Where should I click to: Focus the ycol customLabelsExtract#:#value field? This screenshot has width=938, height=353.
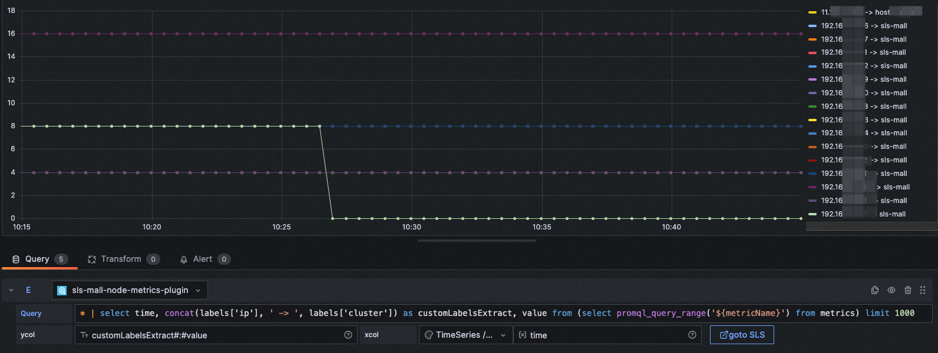click(216, 335)
